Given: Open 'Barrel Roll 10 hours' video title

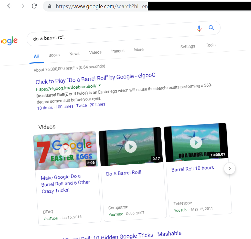Looking at the screenshot, I should tap(193, 169).
